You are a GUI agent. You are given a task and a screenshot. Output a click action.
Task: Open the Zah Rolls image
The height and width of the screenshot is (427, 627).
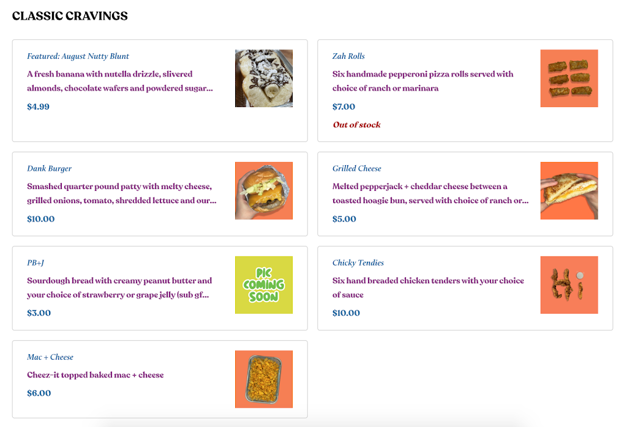coord(569,78)
